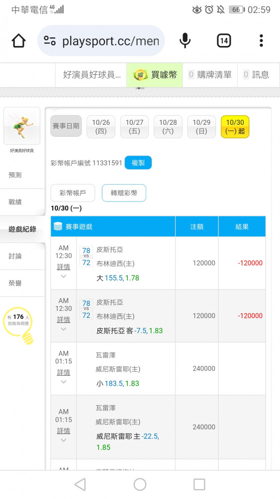280x499 pixels.
Task: Select date 10/29 (日)
Action: 201,127
